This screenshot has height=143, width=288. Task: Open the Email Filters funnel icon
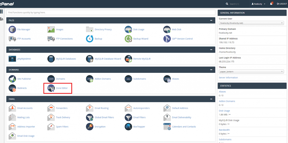128,117
